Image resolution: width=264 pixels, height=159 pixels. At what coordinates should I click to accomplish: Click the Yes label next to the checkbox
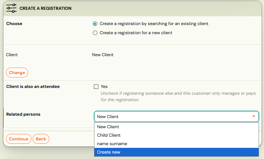(x=104, y=87)
